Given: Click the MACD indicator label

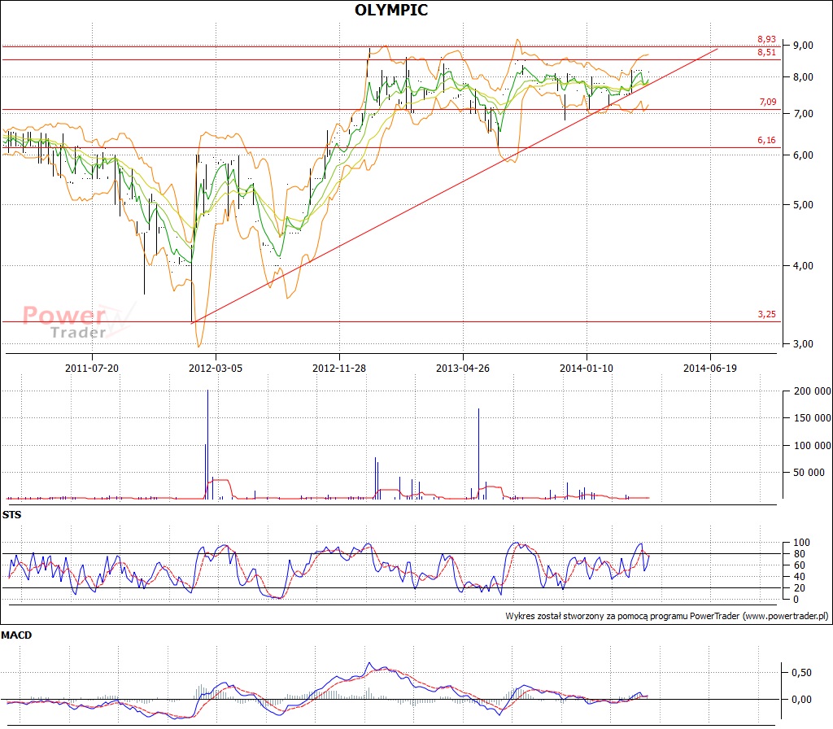Looking at the screenshot, I should pos(16,635).
